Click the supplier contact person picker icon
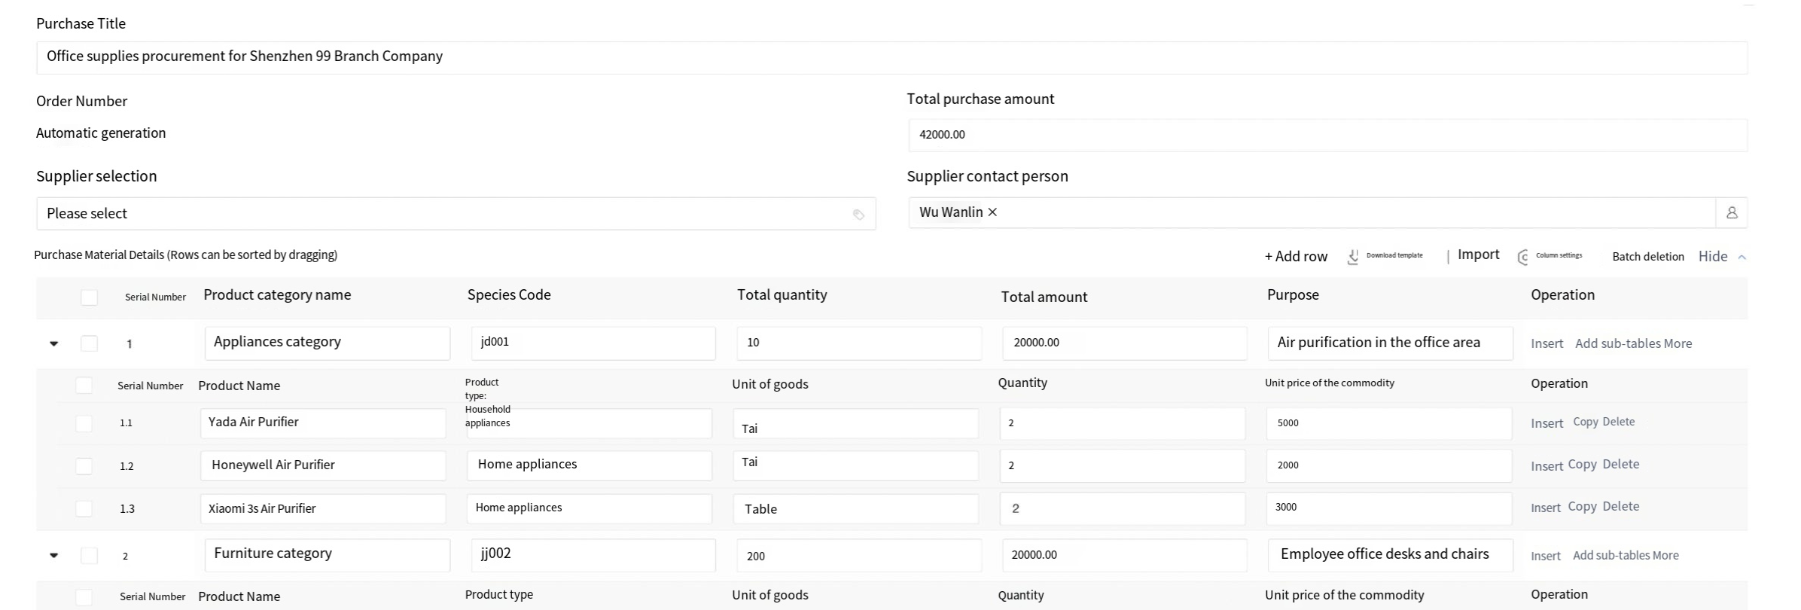Screen dimensions: 1801x610 pos(1731,213)
